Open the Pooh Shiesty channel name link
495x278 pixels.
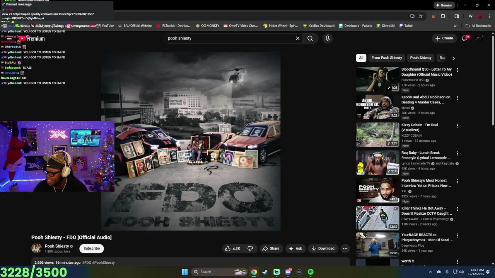57,246
